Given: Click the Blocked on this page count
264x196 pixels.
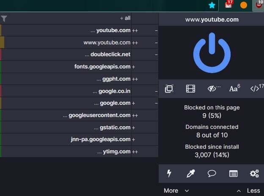Looking at the screenshot, I should [x=212, y=115].
